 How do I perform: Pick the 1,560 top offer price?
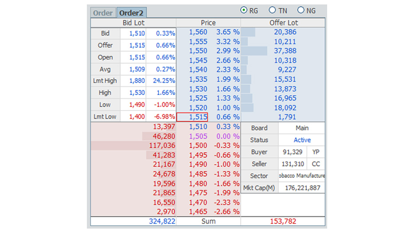click(x=197, y=32)
